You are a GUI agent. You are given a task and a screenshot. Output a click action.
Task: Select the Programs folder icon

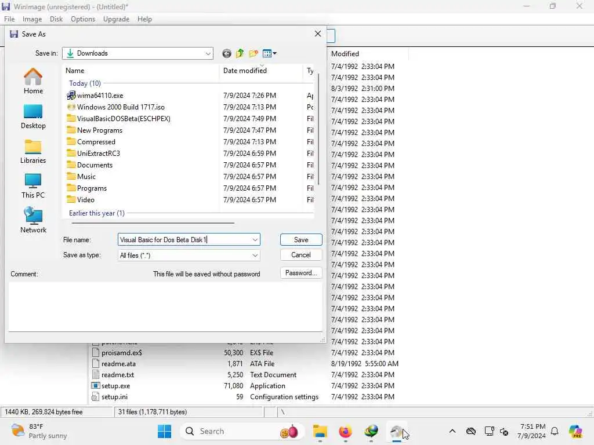tap(71, 188)
